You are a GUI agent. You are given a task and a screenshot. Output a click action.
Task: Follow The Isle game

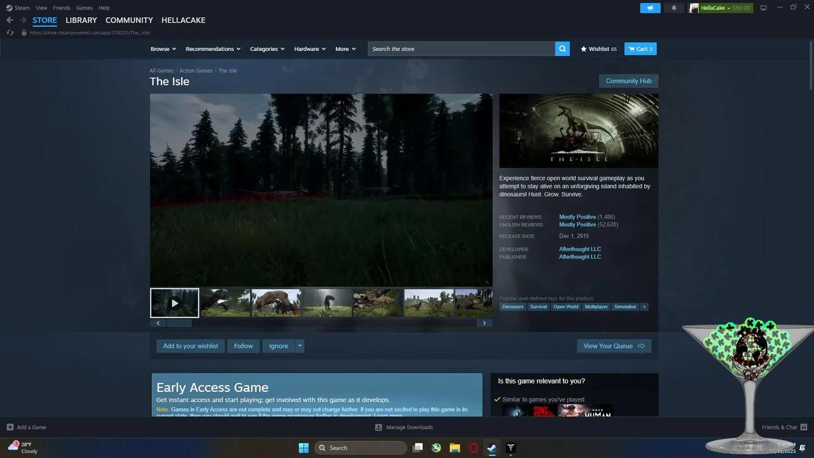243,346
